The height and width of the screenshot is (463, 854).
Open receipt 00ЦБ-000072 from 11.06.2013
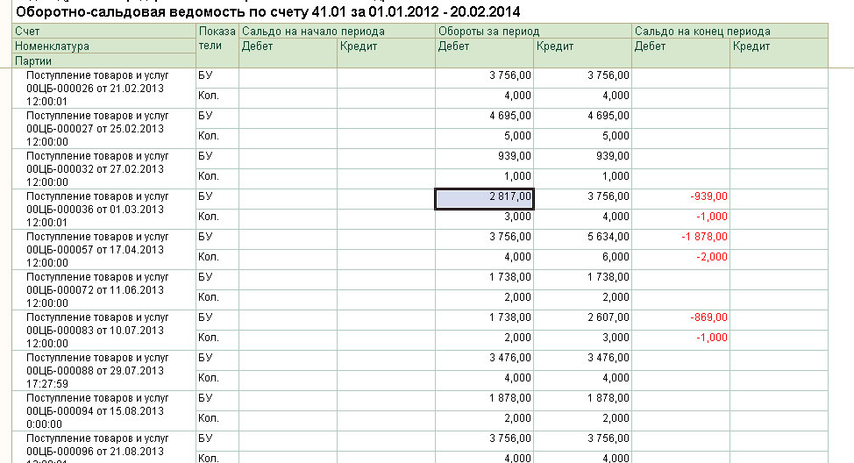[96, 289]
